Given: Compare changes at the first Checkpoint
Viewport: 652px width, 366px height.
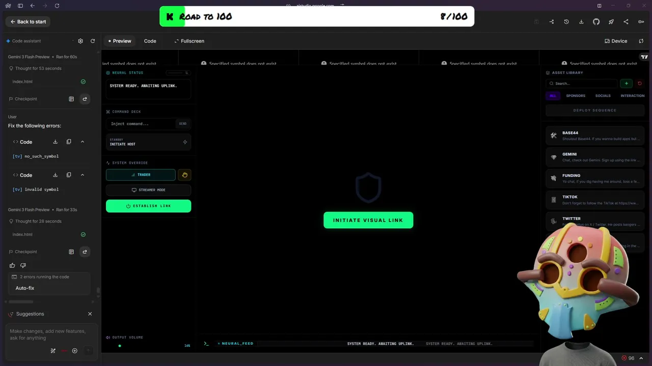Looking at the screenshot, I should pos(71,99).
